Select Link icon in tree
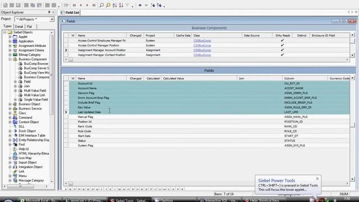The height and width of the screenshot is (202, 359). click(x=15, y=172)
